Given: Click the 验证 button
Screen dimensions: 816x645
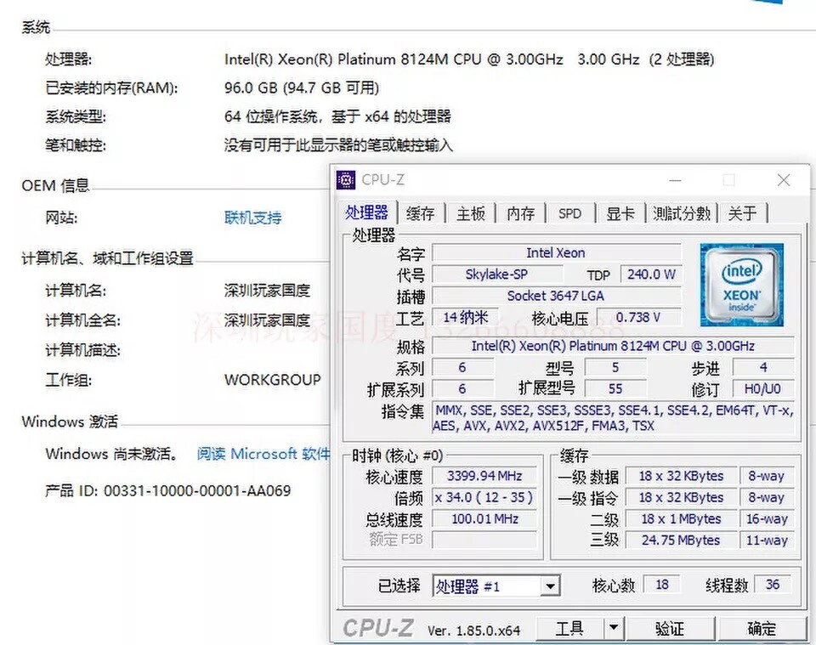Looking at the screenshot, I should 670,628.
